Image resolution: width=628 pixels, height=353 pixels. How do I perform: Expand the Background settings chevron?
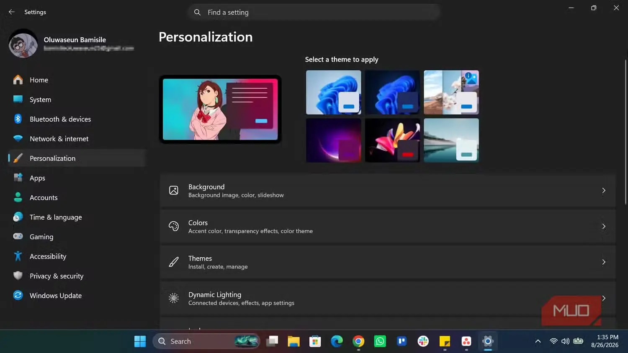point(604,190)
